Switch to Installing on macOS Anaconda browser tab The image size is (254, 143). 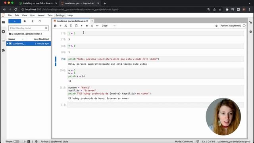[38, 3]
